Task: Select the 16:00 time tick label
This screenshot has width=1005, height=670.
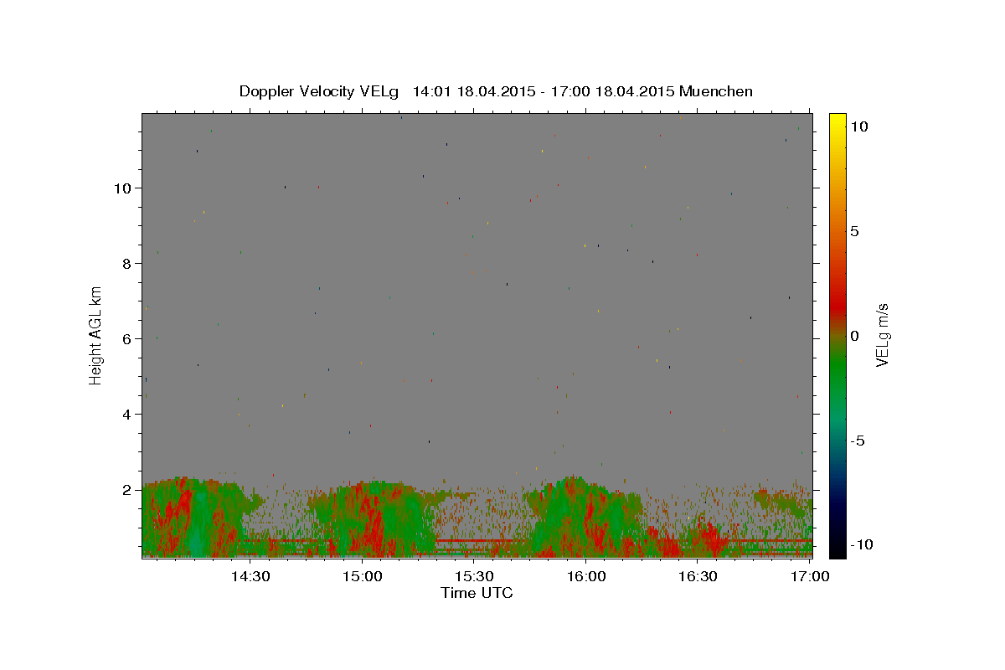Action: (586, 576)
